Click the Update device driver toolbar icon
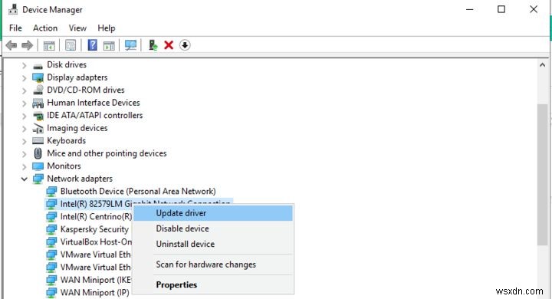Viewport: 552px width, 299px height. pyautogui.click(x=153, y=45)
